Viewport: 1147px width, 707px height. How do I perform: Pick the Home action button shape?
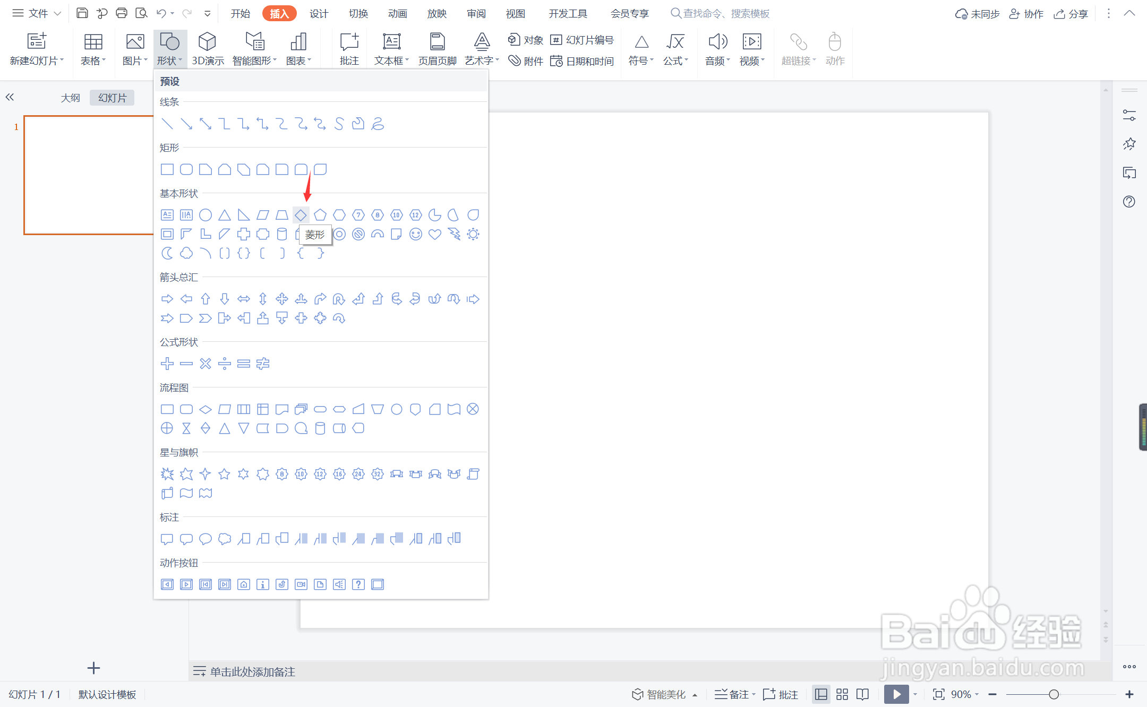tap(244, 584)
